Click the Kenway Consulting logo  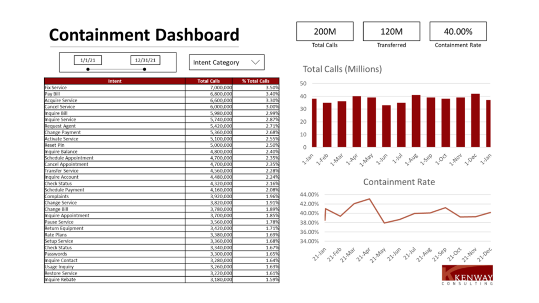[467, 275]
